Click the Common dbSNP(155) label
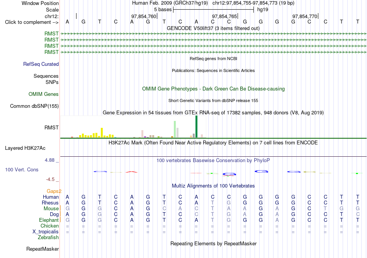The width and height of the screenshot is (367, 258). [34, 106]
